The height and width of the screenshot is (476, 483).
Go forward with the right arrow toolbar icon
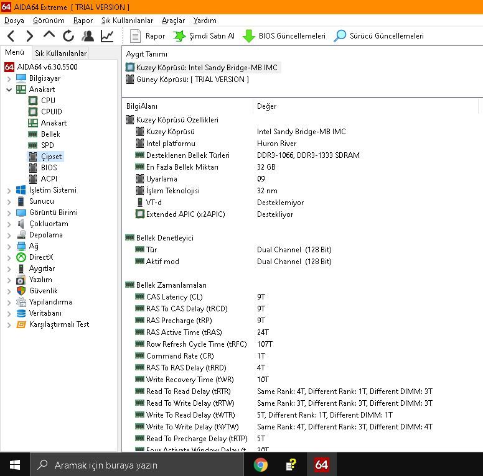coord(30,36)
